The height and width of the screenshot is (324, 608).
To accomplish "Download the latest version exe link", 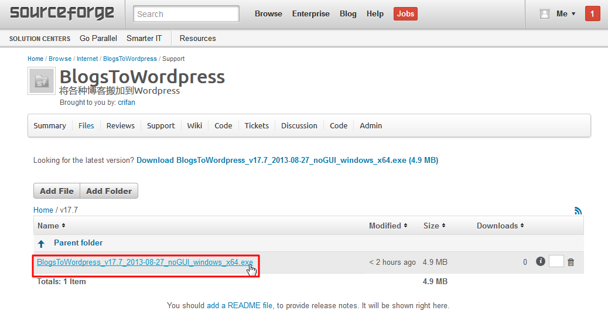I will 288,161.
